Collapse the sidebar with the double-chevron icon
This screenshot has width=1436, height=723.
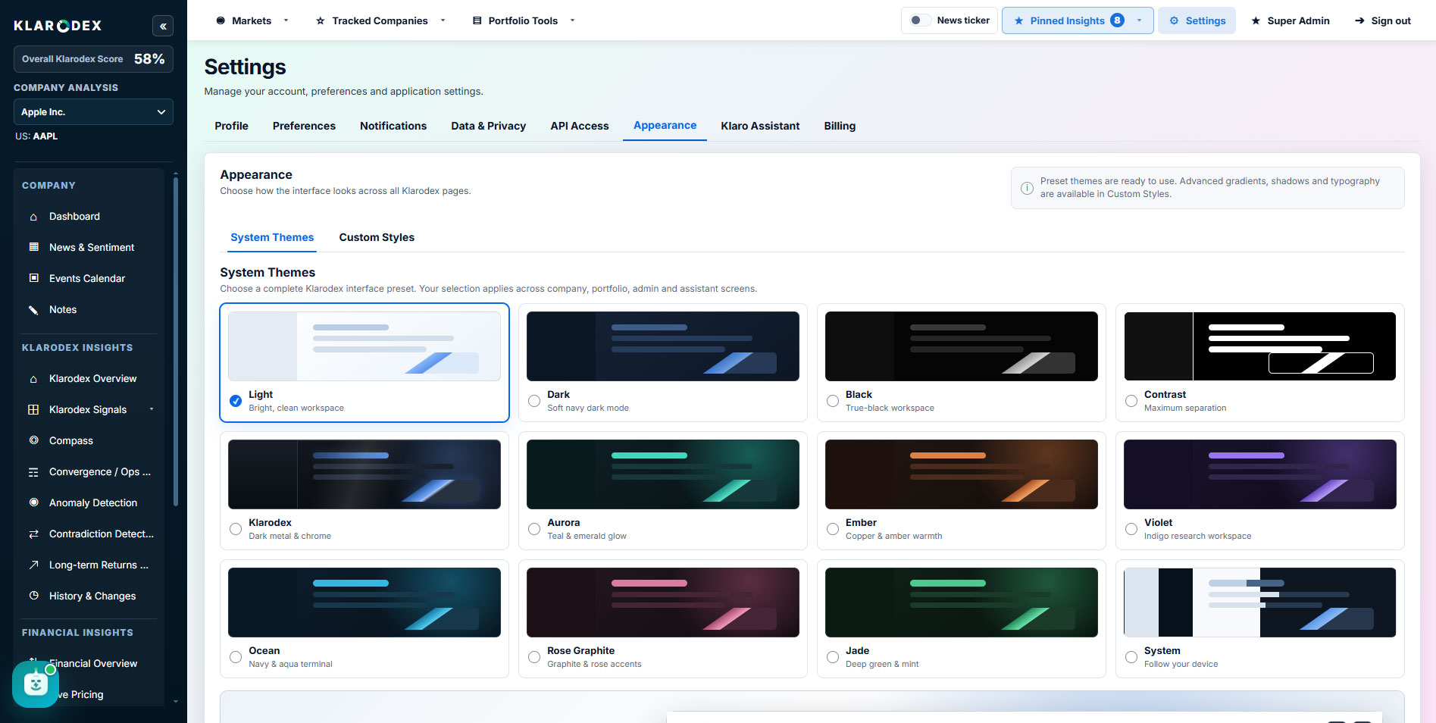pos(163,26)
